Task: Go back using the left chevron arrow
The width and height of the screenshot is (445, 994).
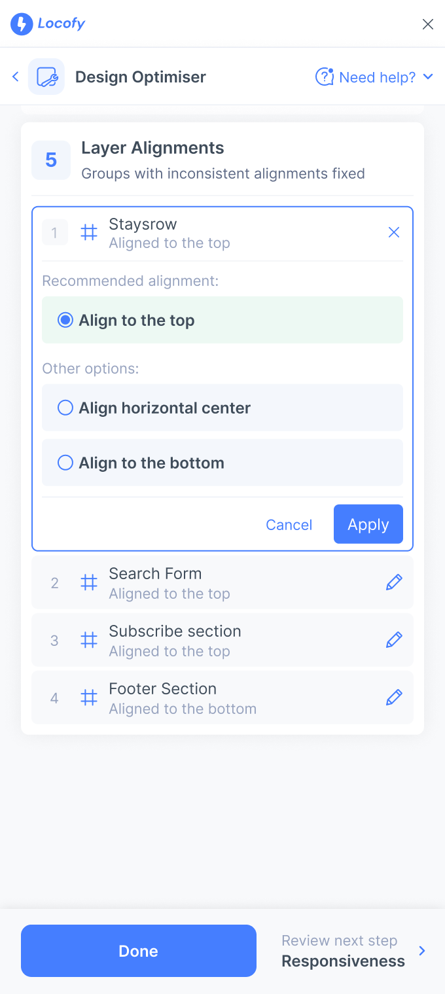Action: [15, 77]
